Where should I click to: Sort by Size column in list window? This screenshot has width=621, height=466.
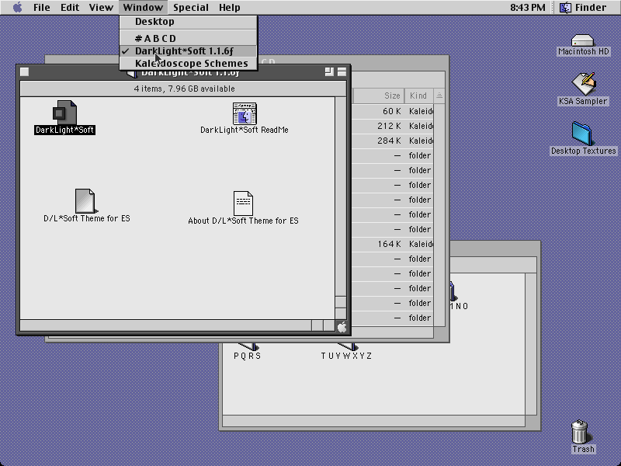pyautogui.click(x=378, y=96)
